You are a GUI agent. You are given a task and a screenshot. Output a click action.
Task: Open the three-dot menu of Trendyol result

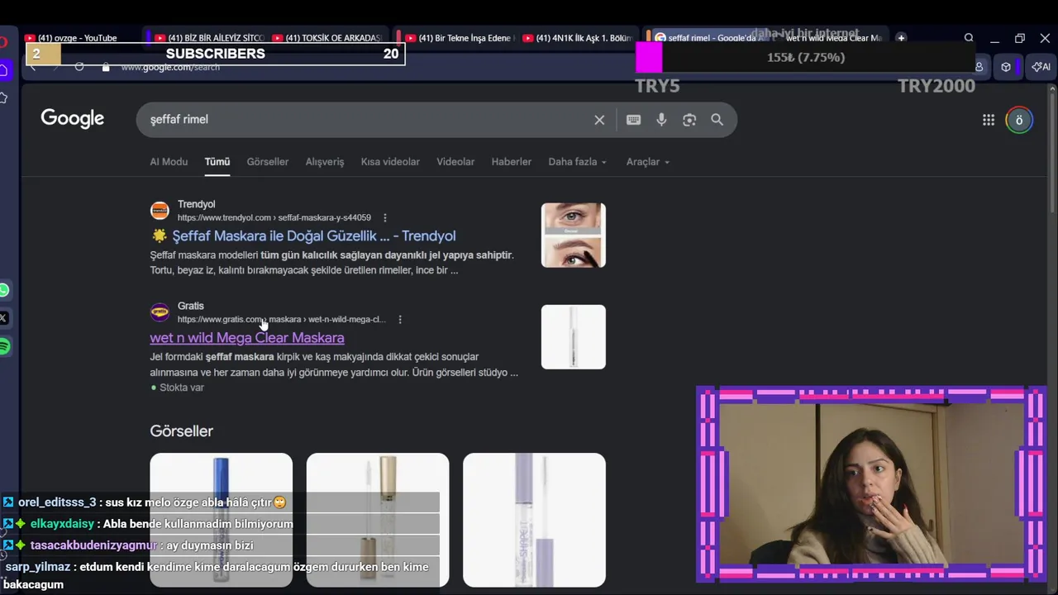[385, 218]
